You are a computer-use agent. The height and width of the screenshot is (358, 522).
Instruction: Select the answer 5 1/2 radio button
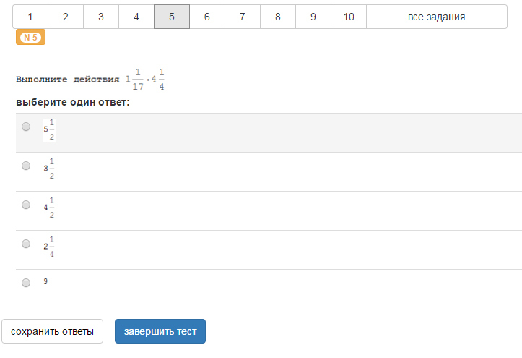[26, 127]
